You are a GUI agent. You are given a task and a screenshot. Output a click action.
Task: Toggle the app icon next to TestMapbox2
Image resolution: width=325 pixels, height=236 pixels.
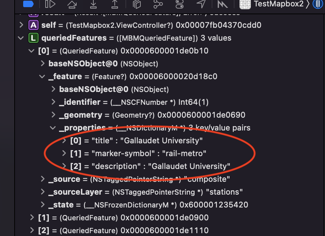[x=245, y=5]
